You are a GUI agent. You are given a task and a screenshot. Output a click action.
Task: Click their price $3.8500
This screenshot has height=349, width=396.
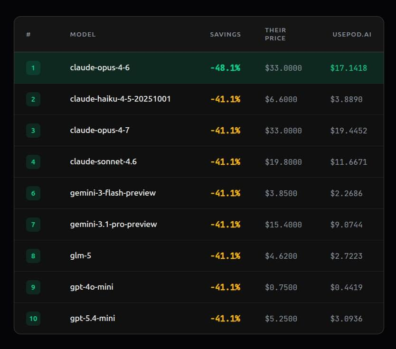click(281, 193)
